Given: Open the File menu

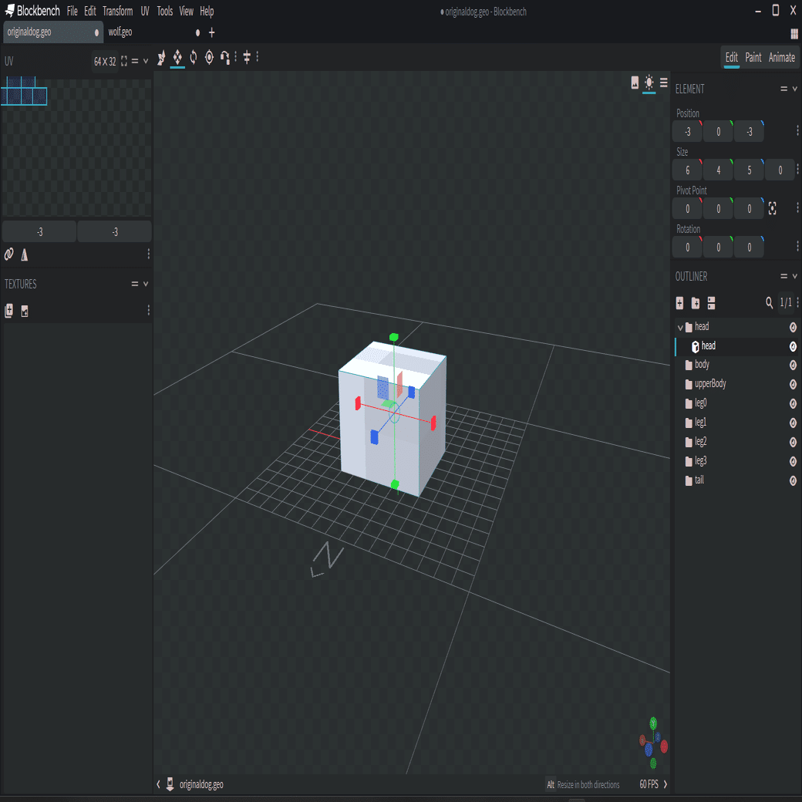Looking at the screenshot, I should click(72, 12).
